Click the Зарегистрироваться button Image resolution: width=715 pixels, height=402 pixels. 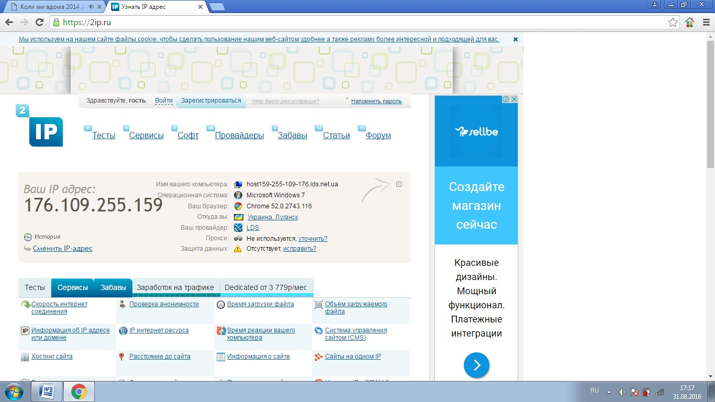point(211,100)
